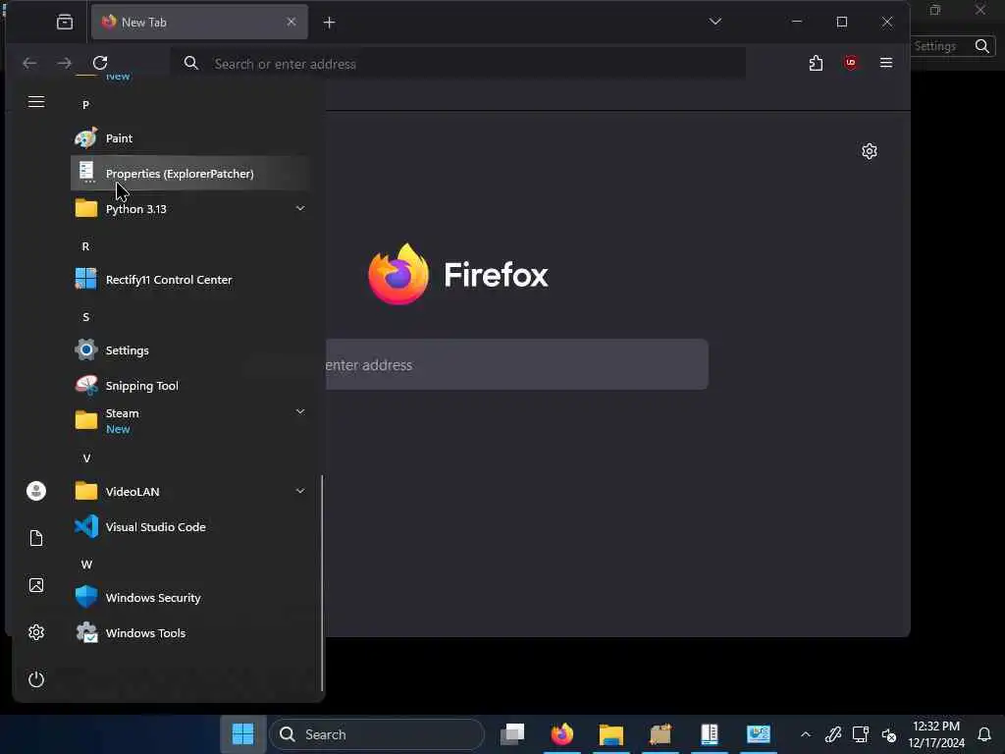Open the uBlock Origin extension icon
Viewport: 1005px width, 754px height.
851,63
